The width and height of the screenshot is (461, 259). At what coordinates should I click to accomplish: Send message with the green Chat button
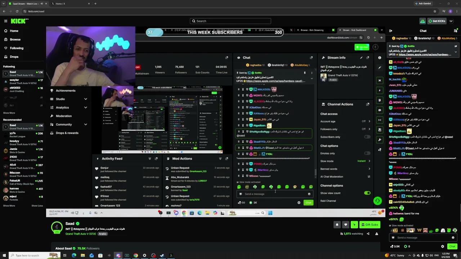[x=452, y=246]
